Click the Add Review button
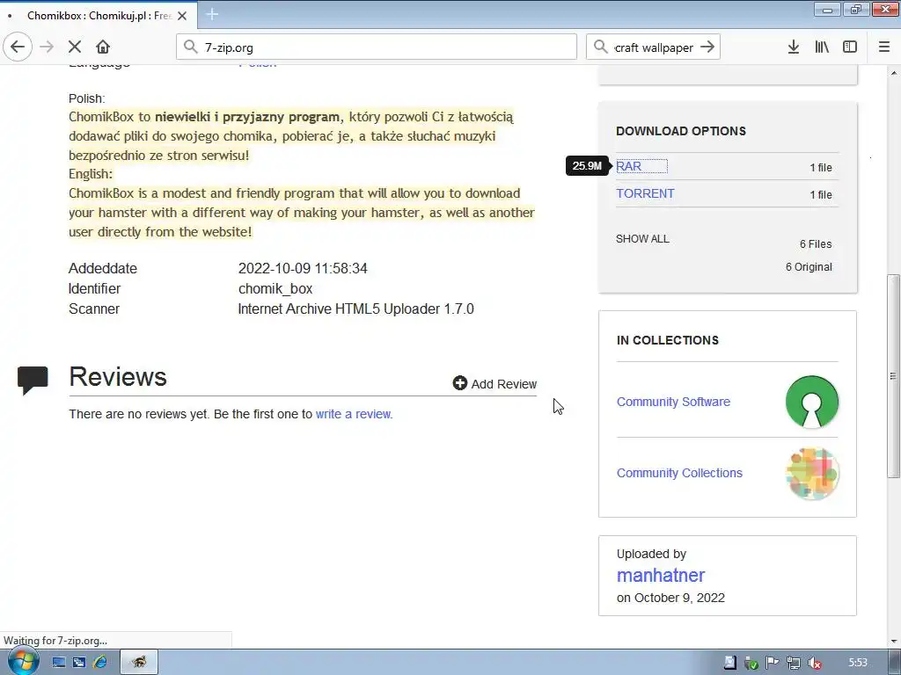Screen dimensions: 901x675 click(x=494, y=383)
